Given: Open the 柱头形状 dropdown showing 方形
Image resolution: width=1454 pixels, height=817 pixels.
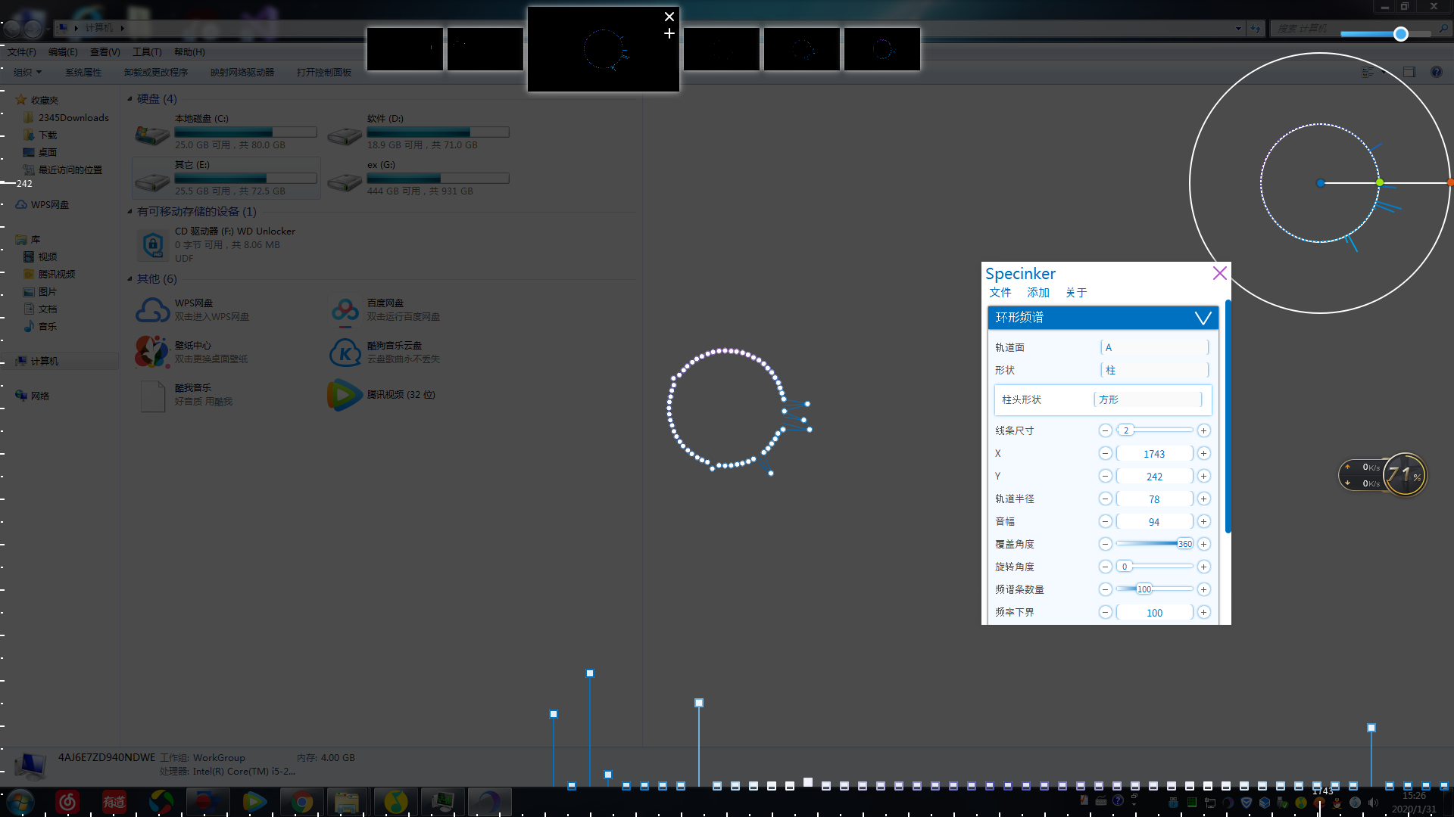Looking at the screenshot, I should coord(1148,399).
